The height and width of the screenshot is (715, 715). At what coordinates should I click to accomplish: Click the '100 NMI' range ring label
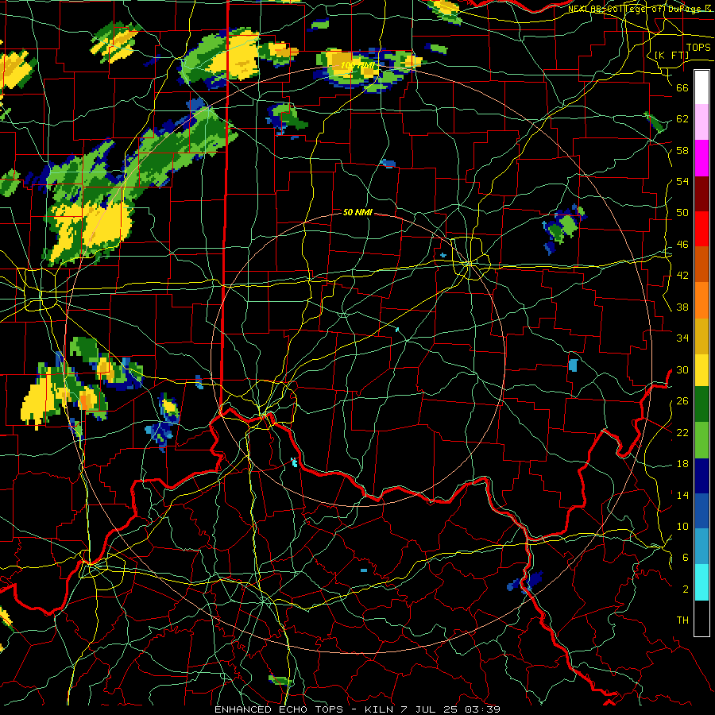pyautogui.click(x=357, y=66)
